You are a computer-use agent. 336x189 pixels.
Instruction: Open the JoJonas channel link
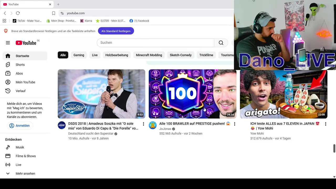[x=165, y=129]
